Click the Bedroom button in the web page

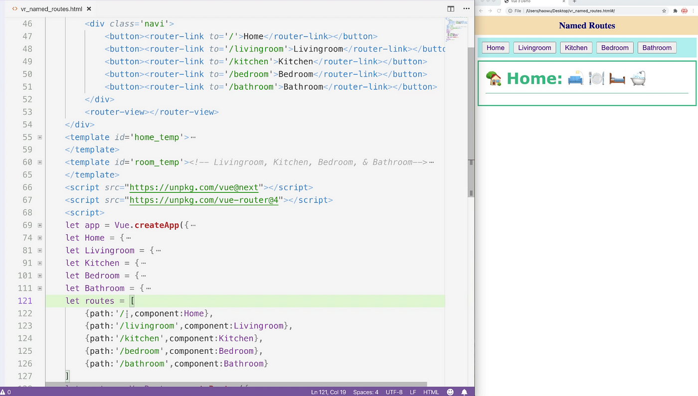[x=615, y=48]
